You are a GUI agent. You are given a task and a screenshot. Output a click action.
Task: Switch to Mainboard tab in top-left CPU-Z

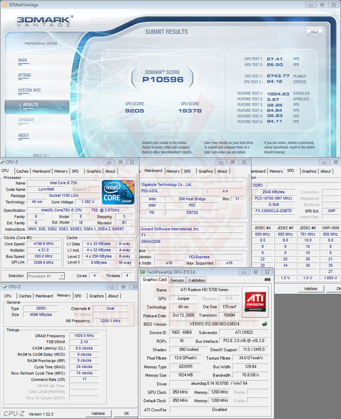[x=41, y=171]
